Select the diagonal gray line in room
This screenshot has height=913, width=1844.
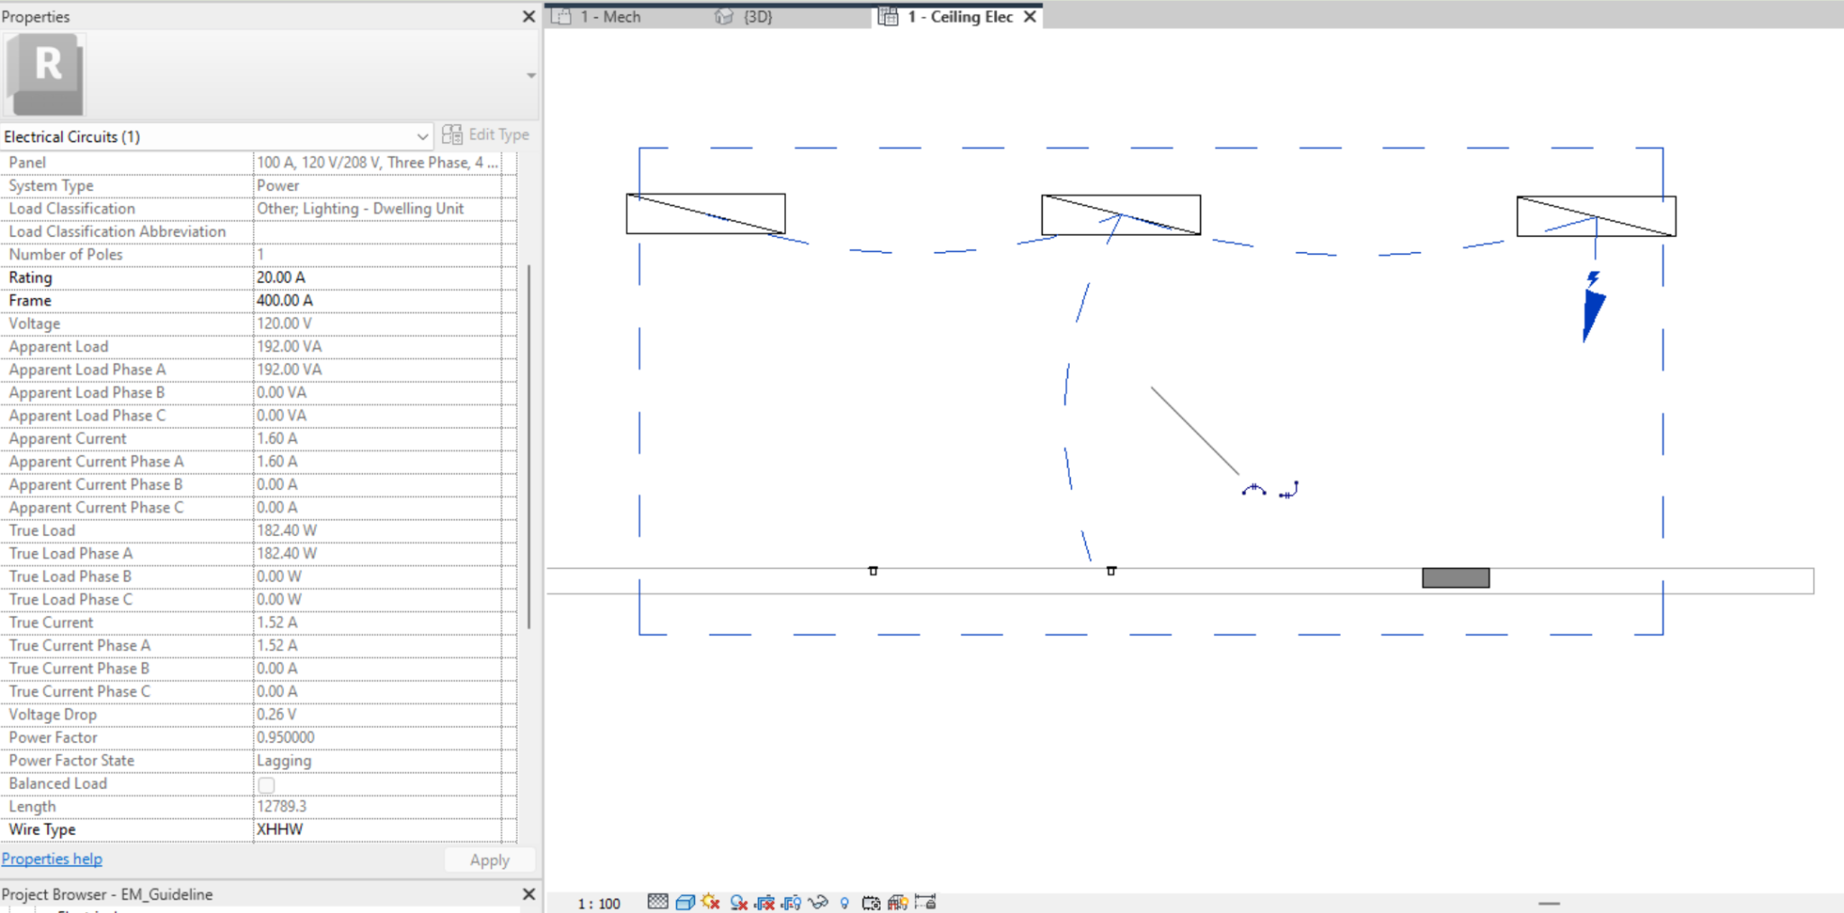pos(1195,431)
